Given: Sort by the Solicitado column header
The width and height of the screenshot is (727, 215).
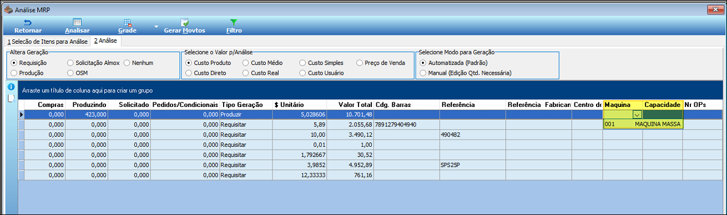Looking at the screenshot, I should [129, 105].
